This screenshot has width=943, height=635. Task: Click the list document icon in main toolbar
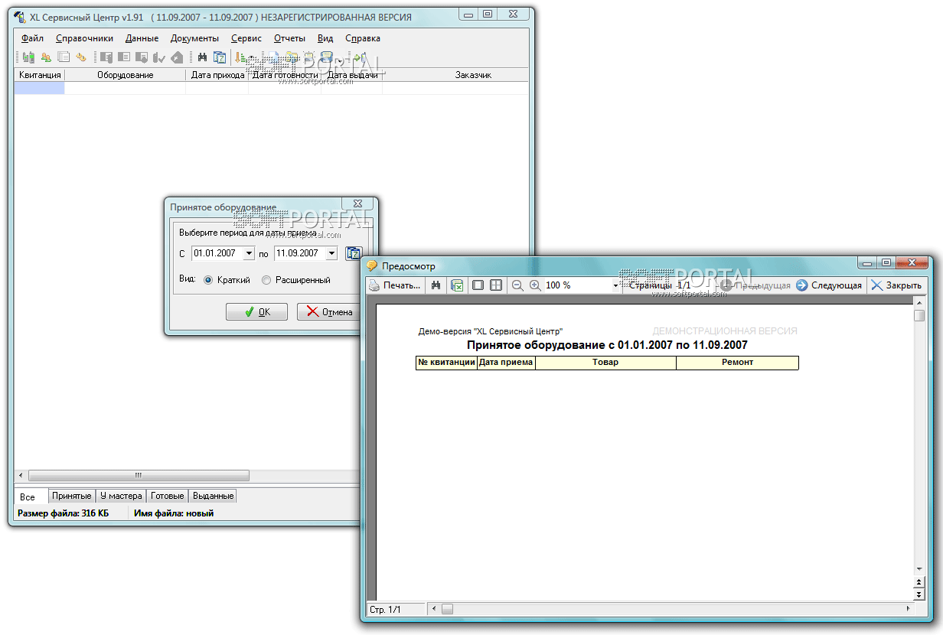click(64, 57)
